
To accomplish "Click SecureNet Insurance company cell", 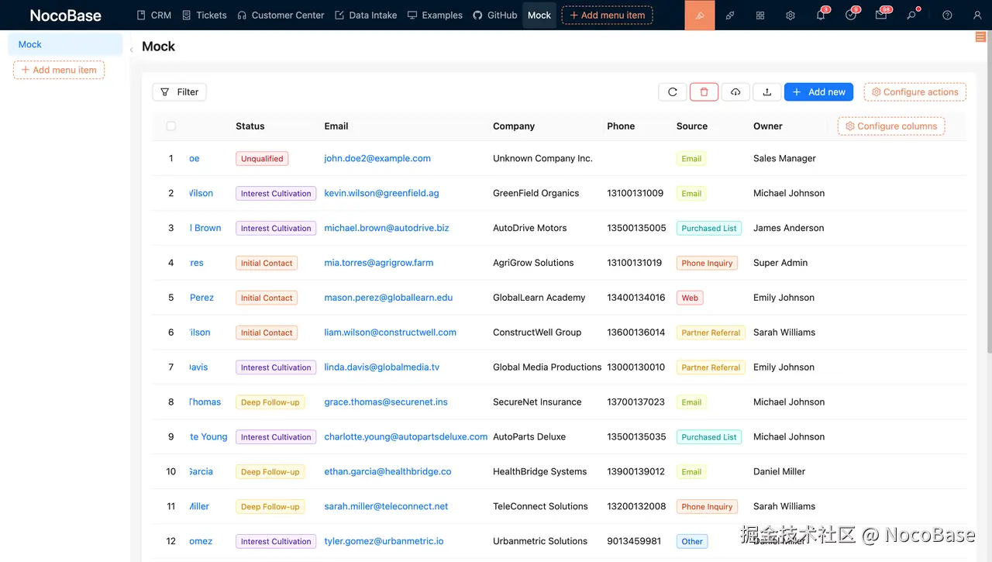I will [x=537, y=402].
